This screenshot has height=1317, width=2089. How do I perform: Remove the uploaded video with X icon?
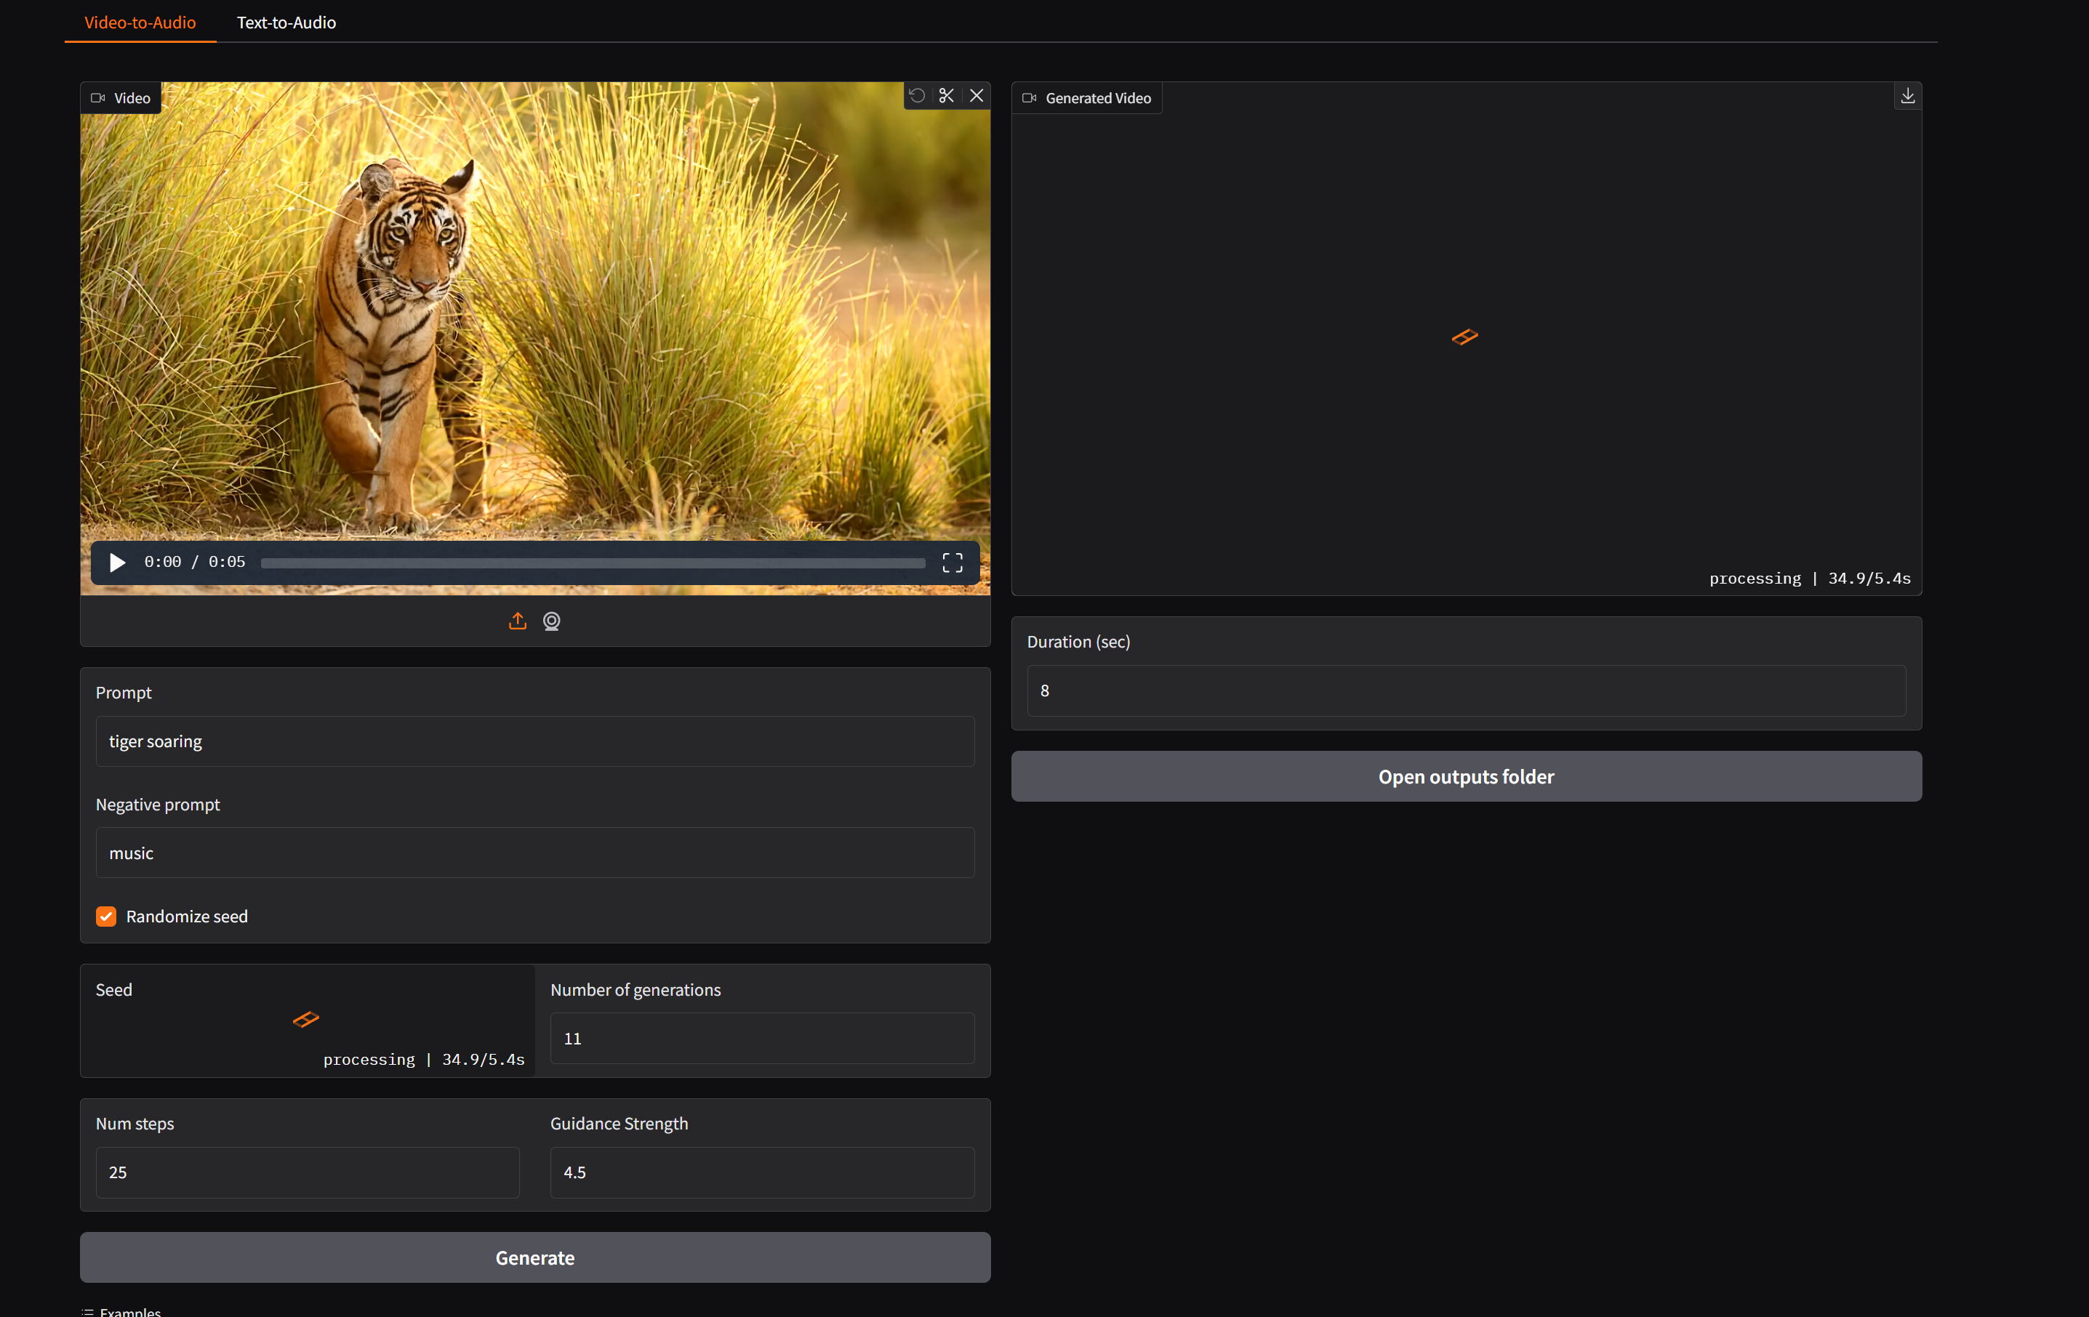976,95
